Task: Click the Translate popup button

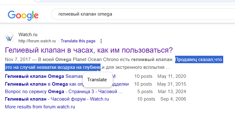Action: (x=97, y=80)
